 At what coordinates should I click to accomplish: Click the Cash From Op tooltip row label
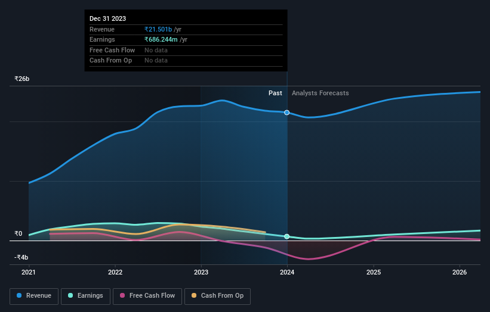110,61
